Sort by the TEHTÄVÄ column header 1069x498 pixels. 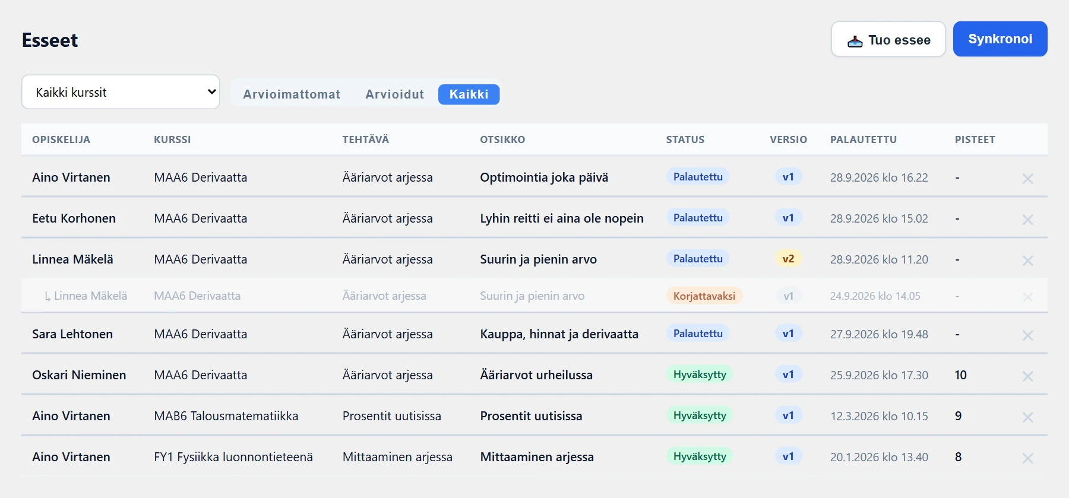365,139
